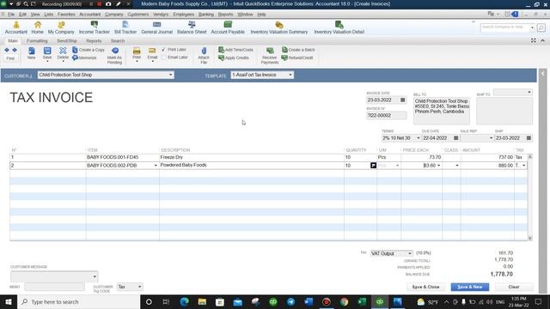Open the Accountant center icon
This screenshot has height=309, width=550.
pos(16,25)
